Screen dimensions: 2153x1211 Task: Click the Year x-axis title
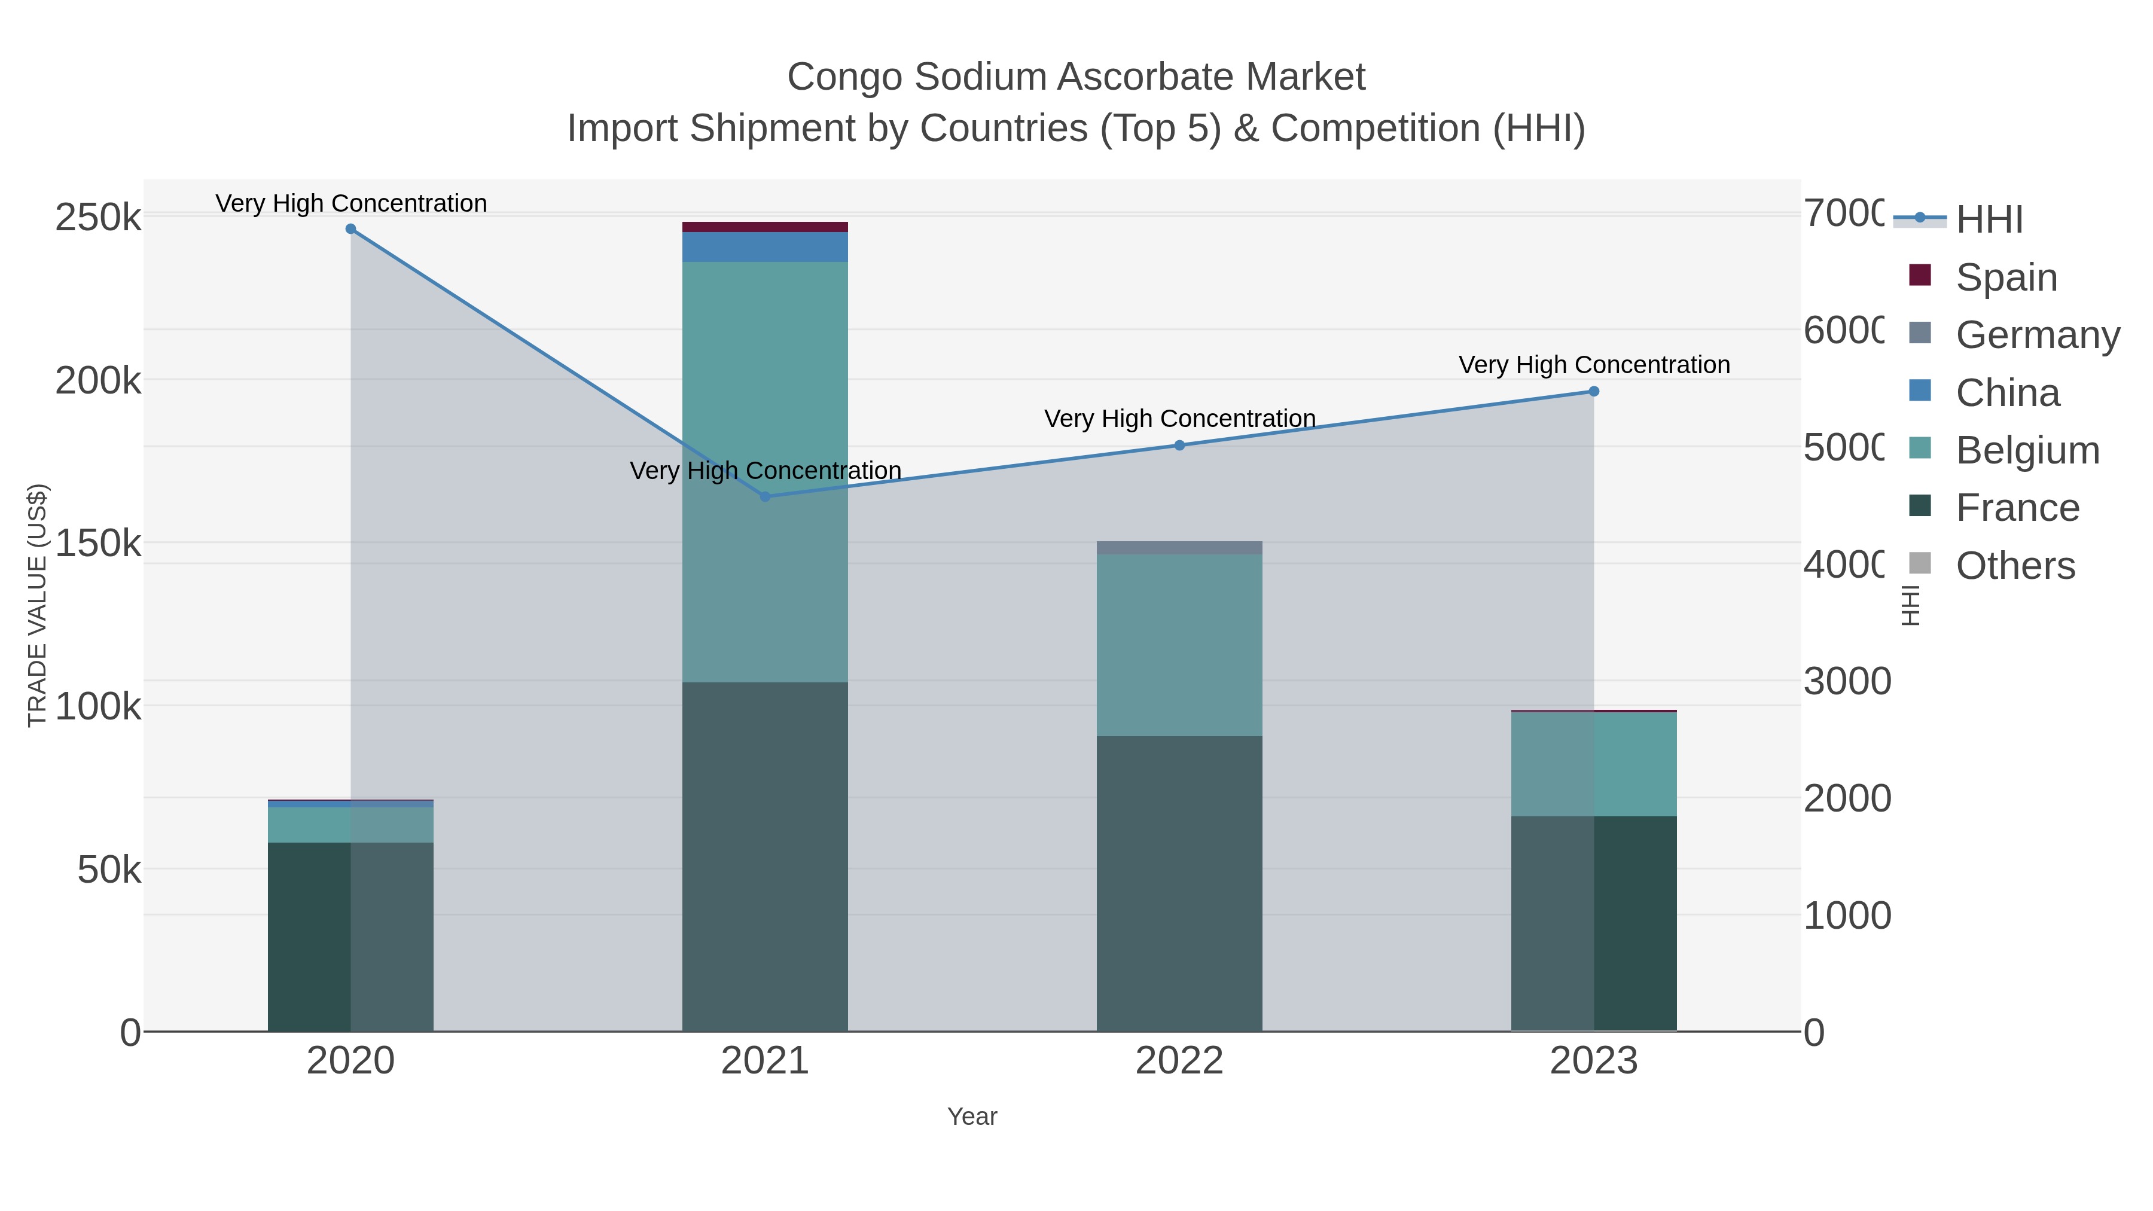point(972,1117)
